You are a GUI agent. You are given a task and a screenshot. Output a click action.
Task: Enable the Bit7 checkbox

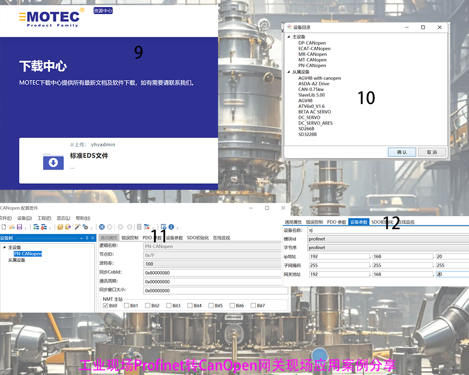pyautogui.click(x=253, y=306)
